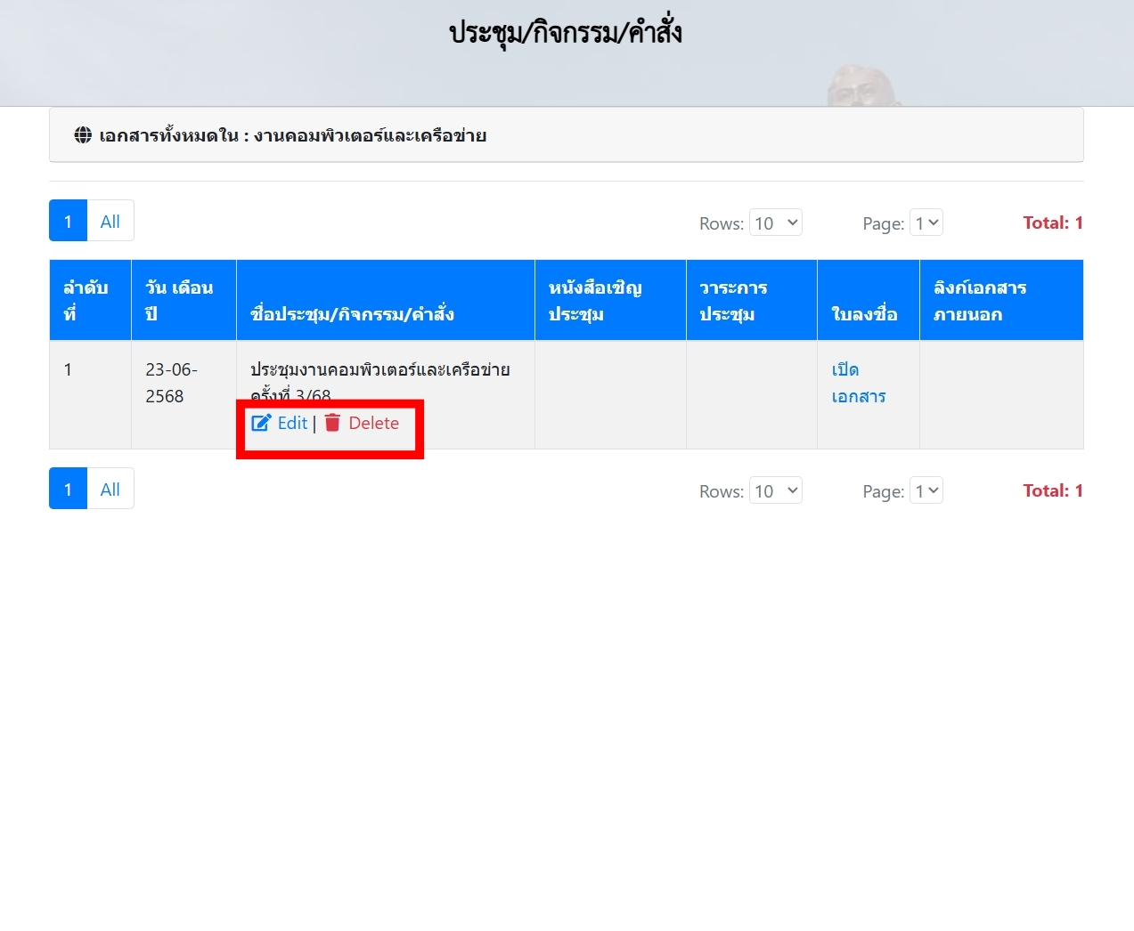The width and height of the screenshot is (1134, 931).
Task: Open the Page dropdown above the table
Action: click(x=926, y=223)
